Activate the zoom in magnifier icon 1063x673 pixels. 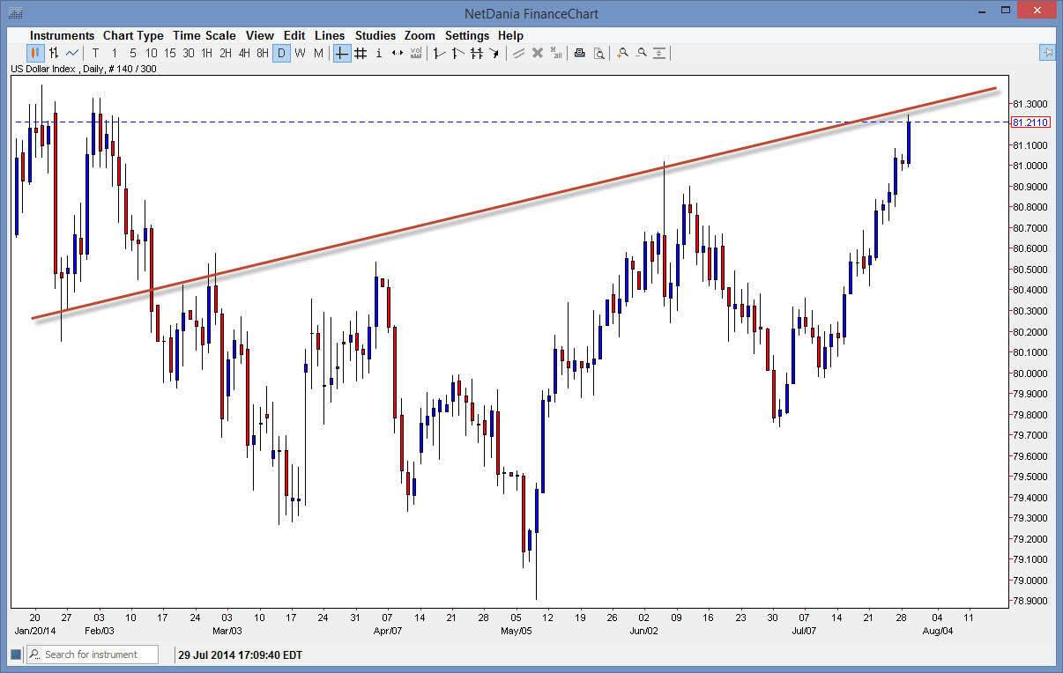tap(623, 53)
